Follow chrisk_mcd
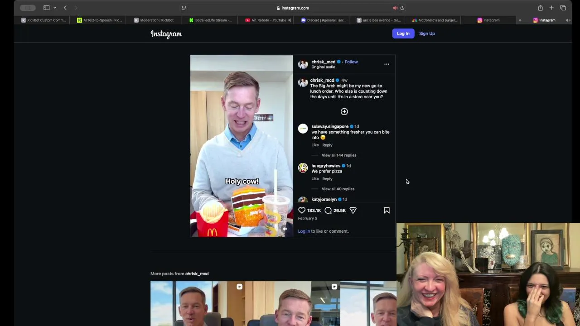This screenshot has width=580, height=326. [351, 62]
